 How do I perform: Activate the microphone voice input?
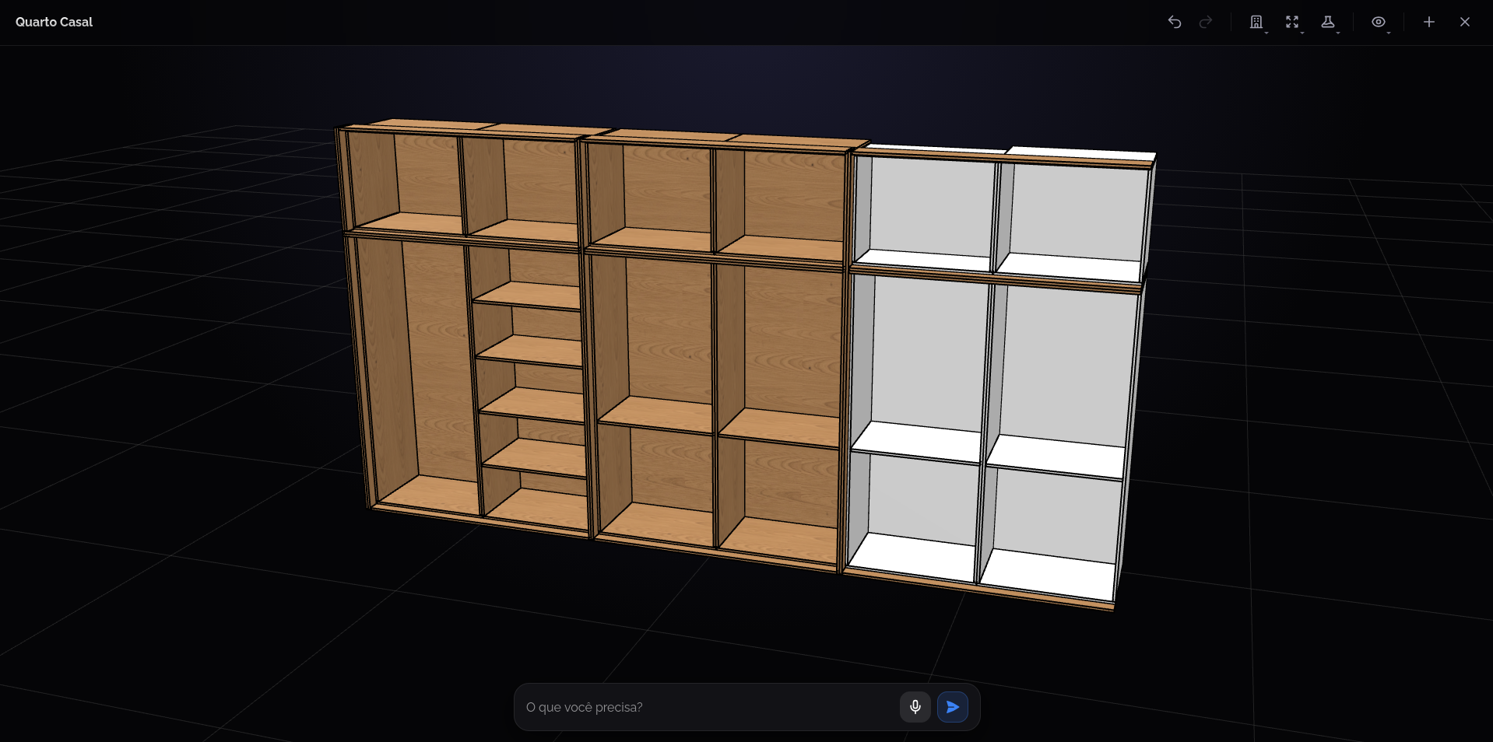915,707
